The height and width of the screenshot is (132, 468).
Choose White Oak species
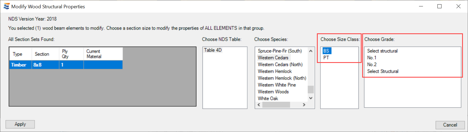pos(268,98)
